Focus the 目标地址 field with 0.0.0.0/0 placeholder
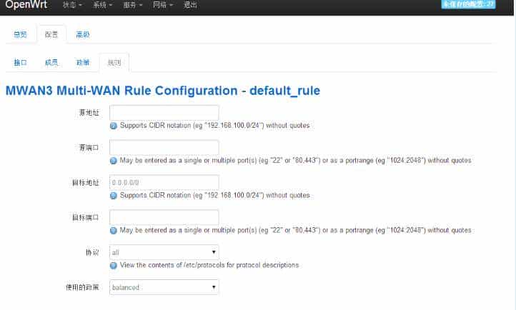The image size is (516, 310). (x=164, y=182)
